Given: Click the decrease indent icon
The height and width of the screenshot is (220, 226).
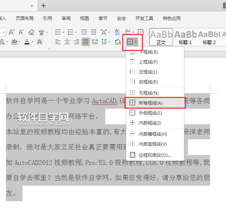Looking at the screenshot, I should (x=84, y=32).
